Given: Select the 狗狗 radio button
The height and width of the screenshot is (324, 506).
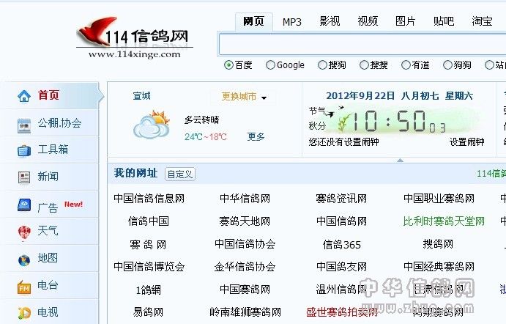Looking at the screenshot, I should point(447,65).
